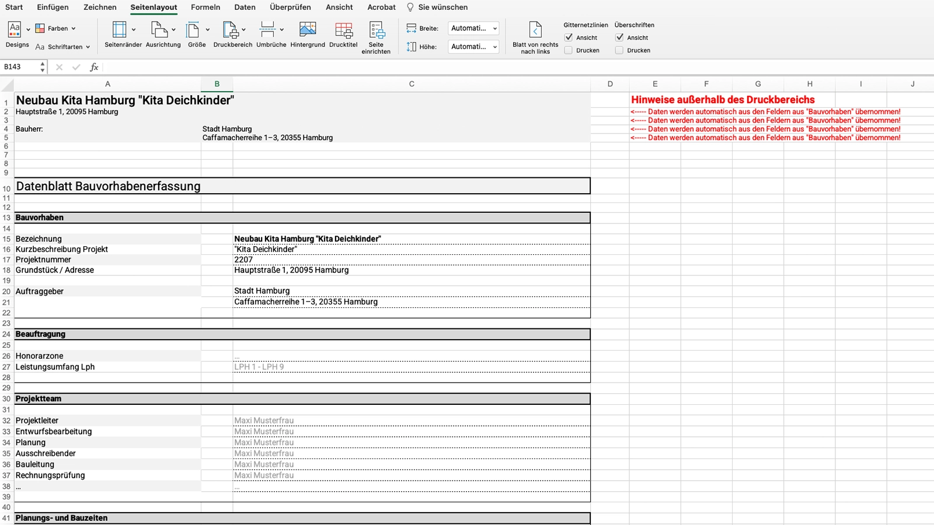Click Blatt von rechts nach links
934x525 pixels.
(535, 38)
